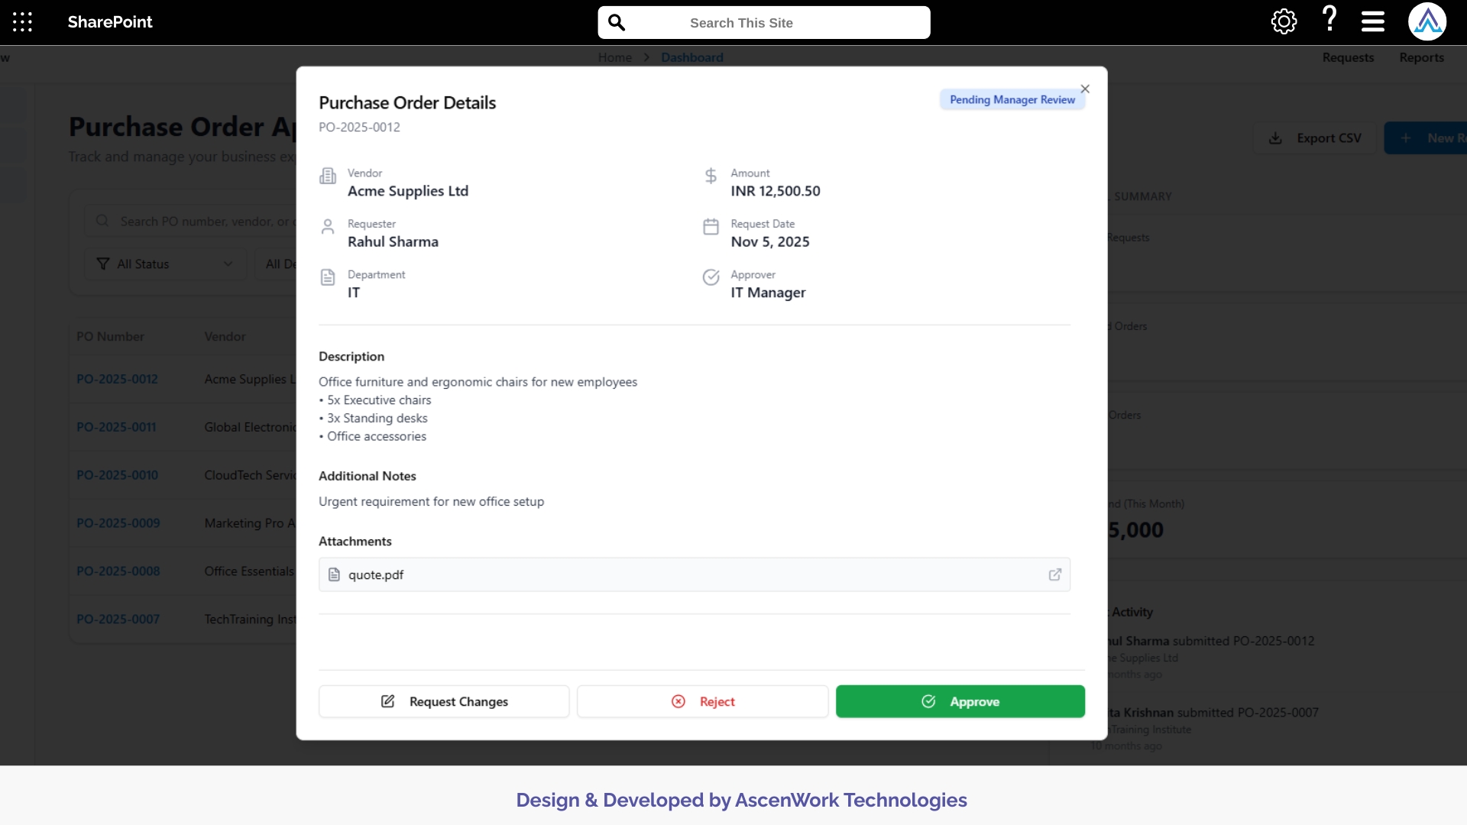Screen dimensions: 1467x825
Task: Open the All Departments filter dropdown
Action: point(283,264)
